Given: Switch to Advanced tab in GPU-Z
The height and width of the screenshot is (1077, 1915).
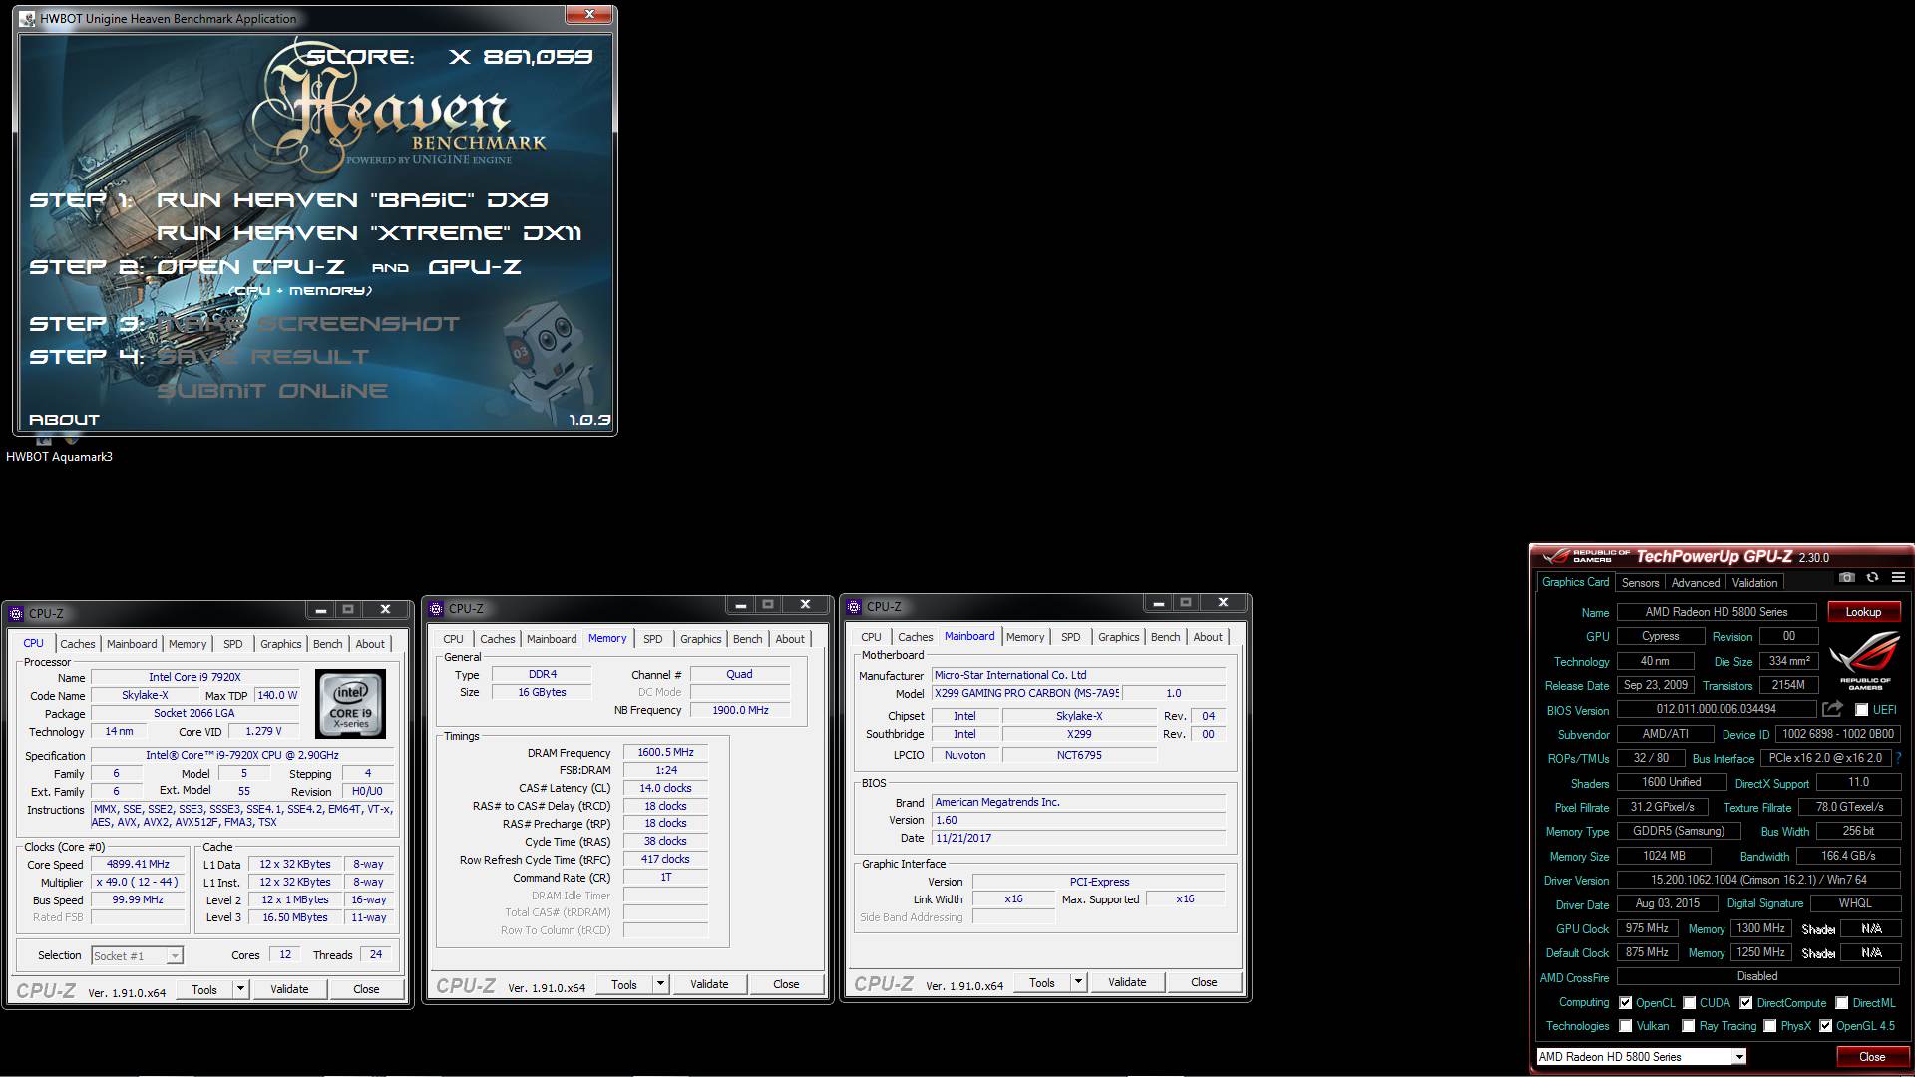Looking at the screenshot, I should pos(1696,583).
